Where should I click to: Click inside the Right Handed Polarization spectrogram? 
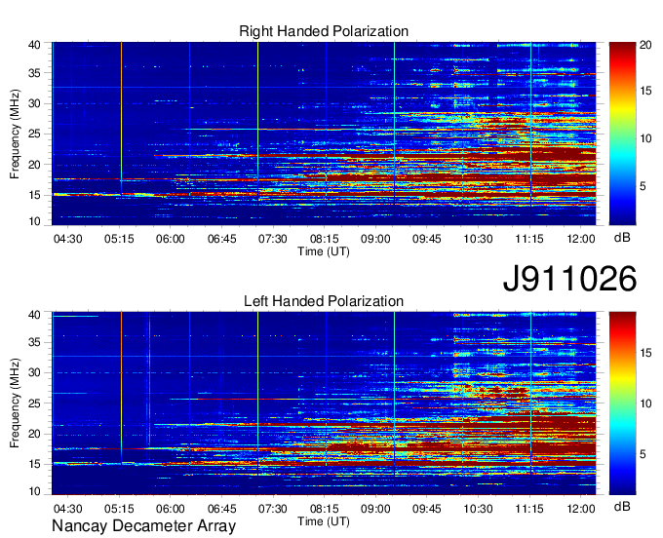point(324,134)
